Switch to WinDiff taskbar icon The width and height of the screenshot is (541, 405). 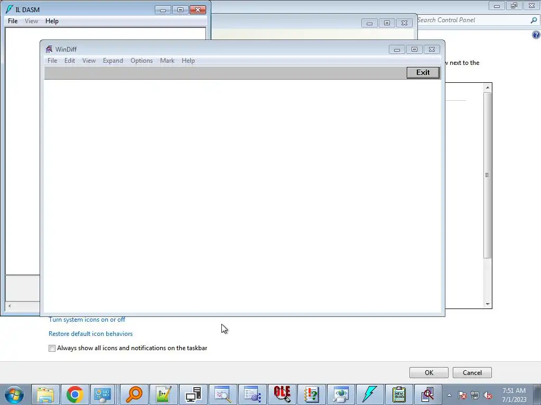tap(428, 394)
